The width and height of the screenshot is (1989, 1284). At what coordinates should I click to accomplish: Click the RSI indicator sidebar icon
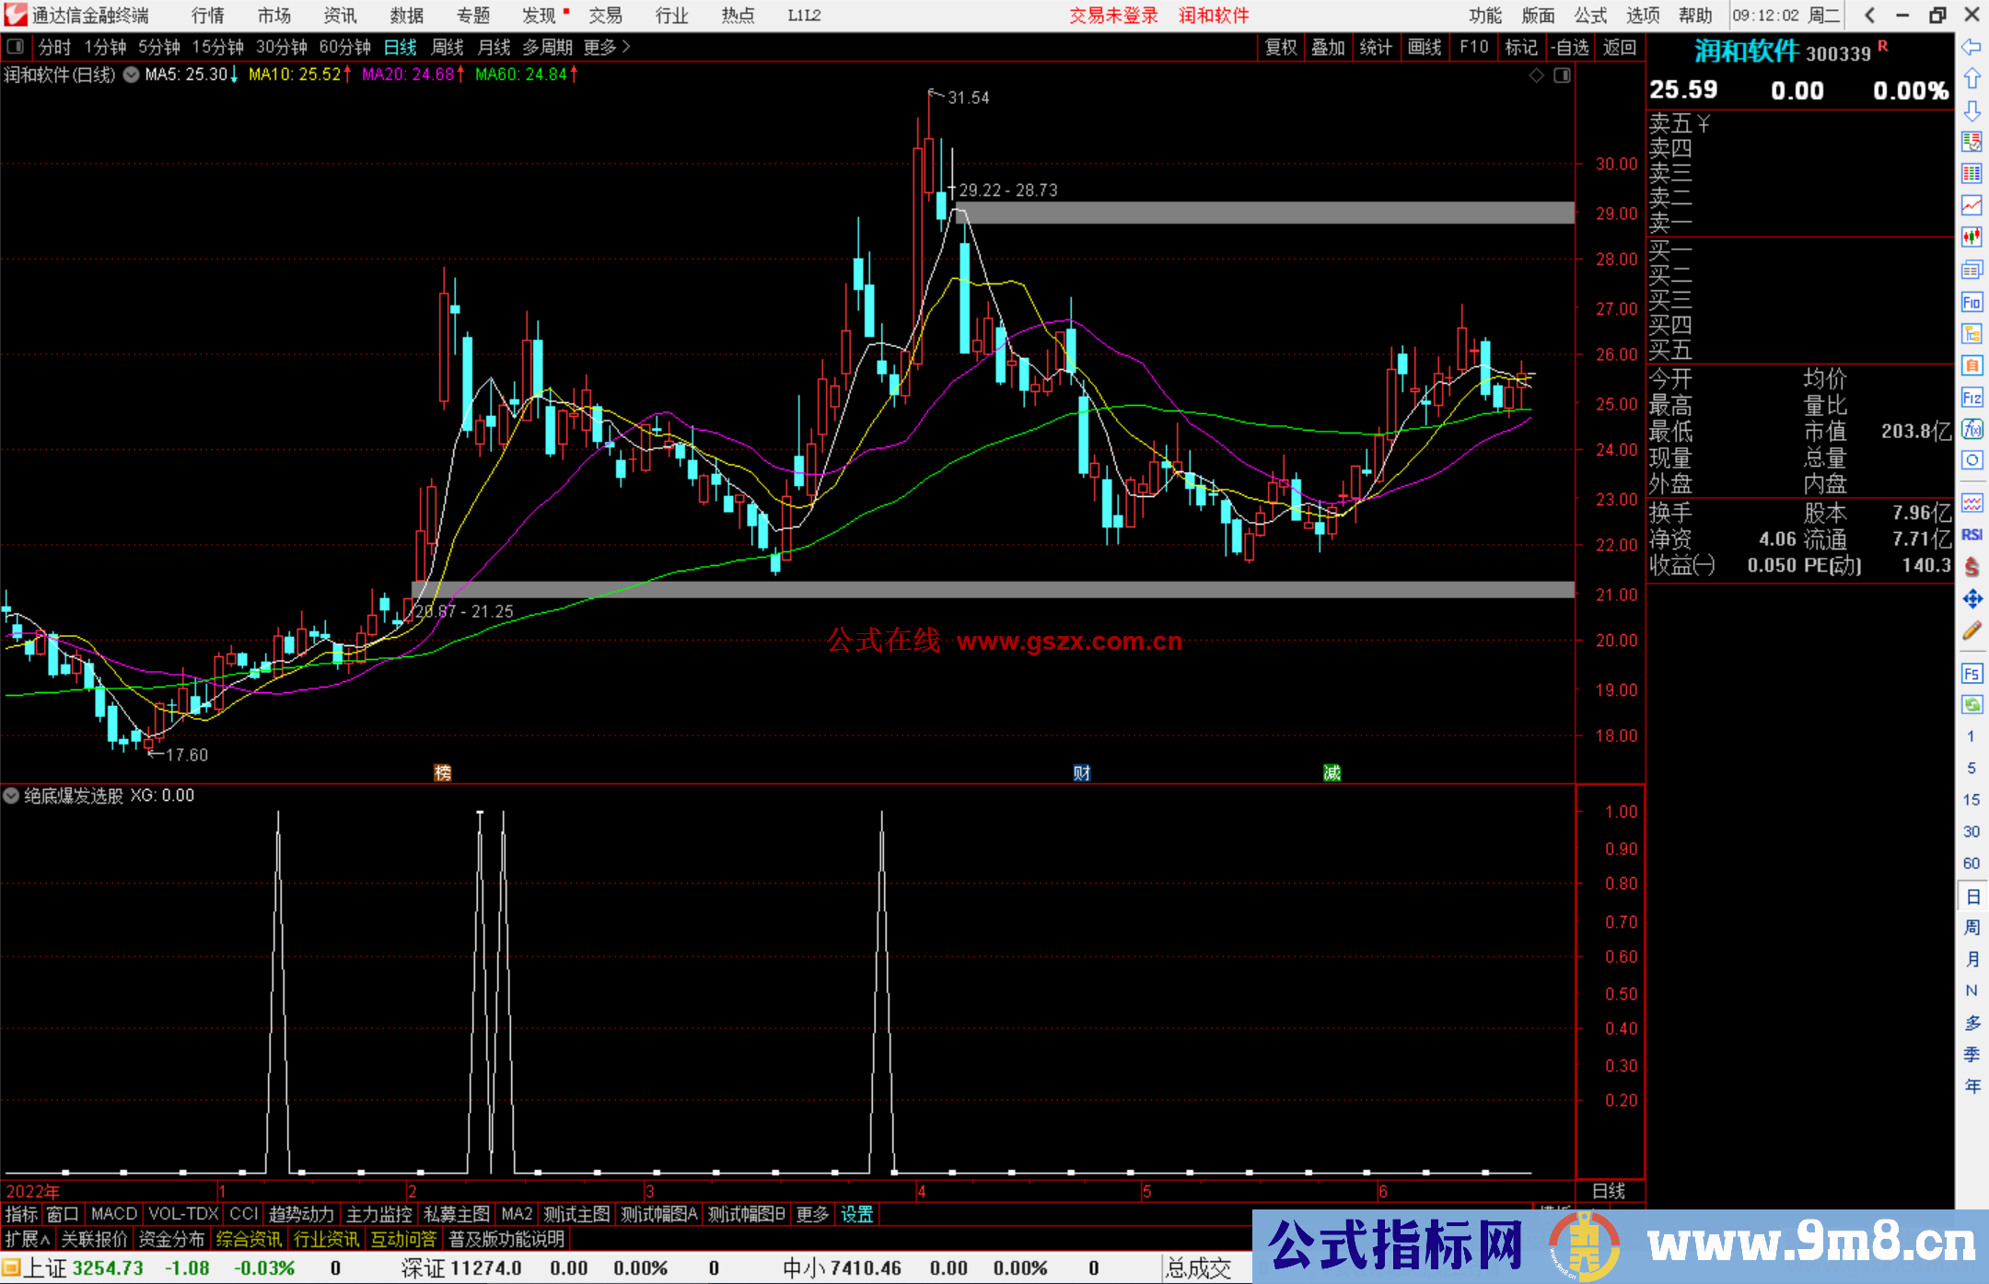[1972, 535]
